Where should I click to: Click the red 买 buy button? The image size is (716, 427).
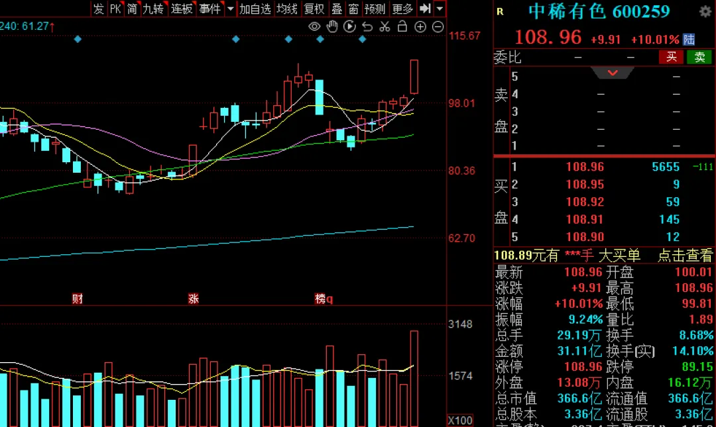671,57
